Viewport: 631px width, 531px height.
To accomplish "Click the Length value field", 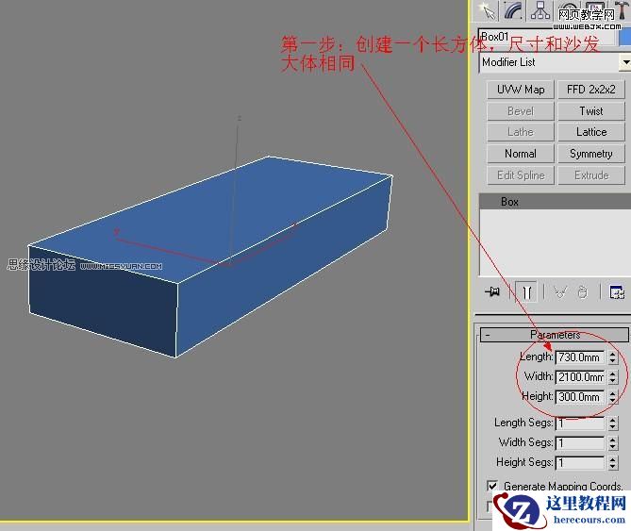I will point(579,357).
